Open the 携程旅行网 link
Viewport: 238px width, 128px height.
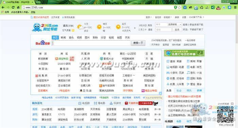click(64, 81)
